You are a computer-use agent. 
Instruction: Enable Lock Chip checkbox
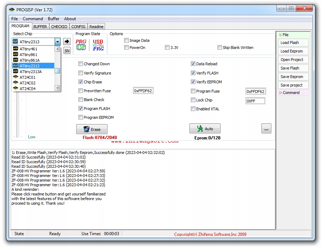[x=193, y=100]
